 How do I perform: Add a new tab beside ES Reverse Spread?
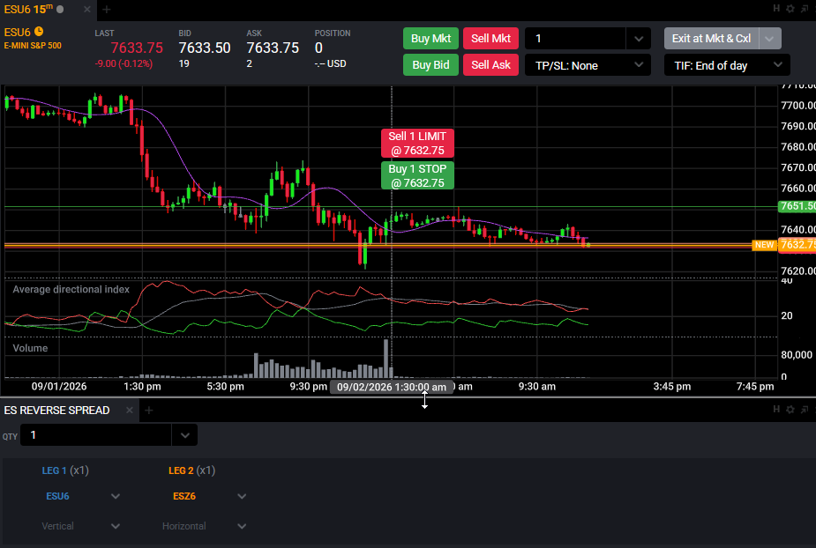coord(149,411)
